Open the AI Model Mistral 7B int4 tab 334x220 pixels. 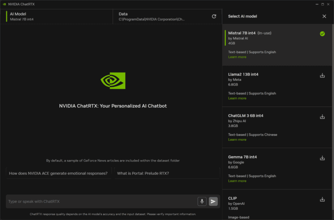[57, 16]
